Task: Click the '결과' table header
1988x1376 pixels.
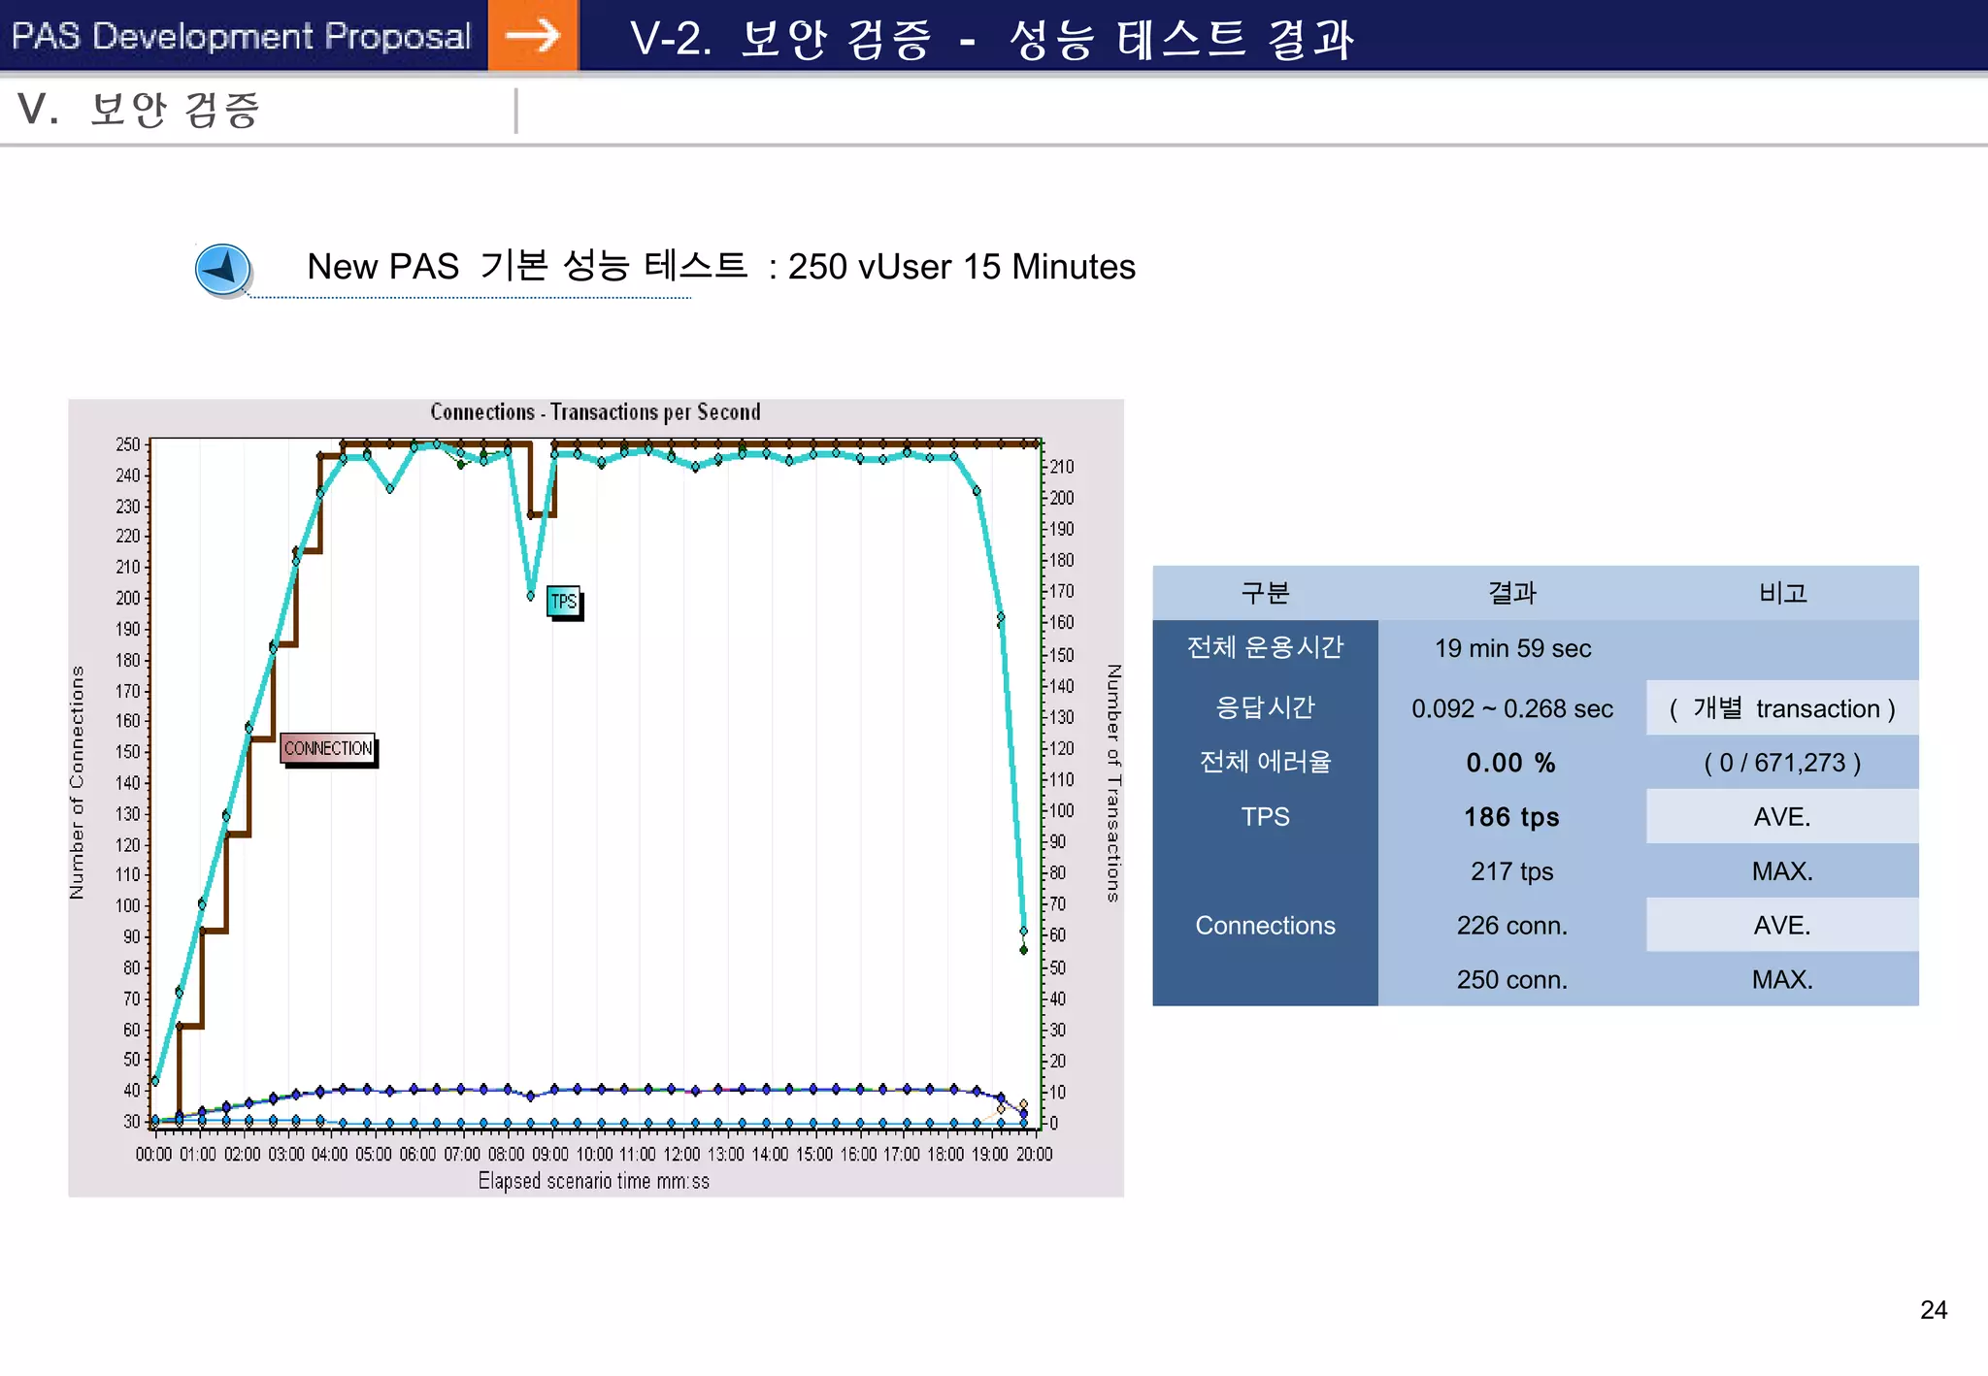Action: pos(1512,593)
